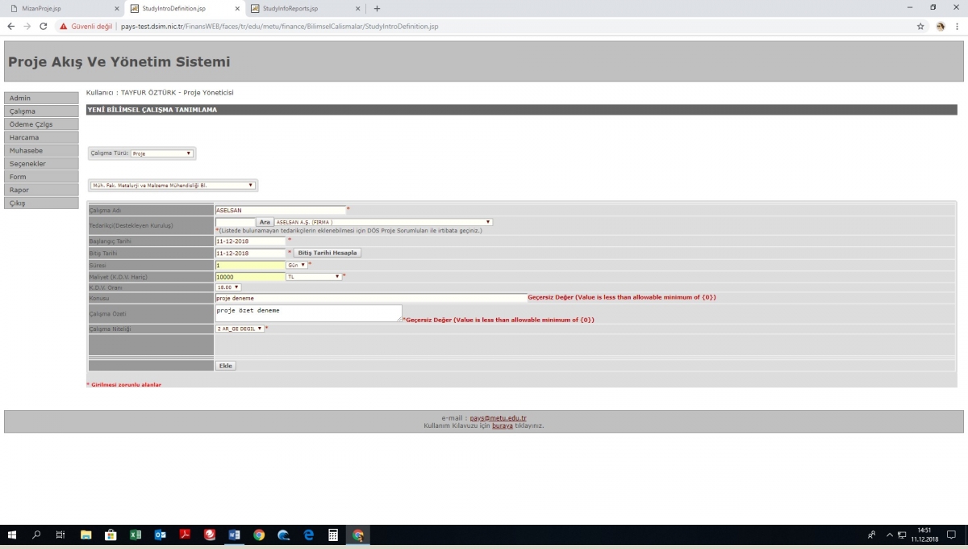968x549 pixels.
Task: Open File Explorer from the taskbar
Action: tap(86, 535)
